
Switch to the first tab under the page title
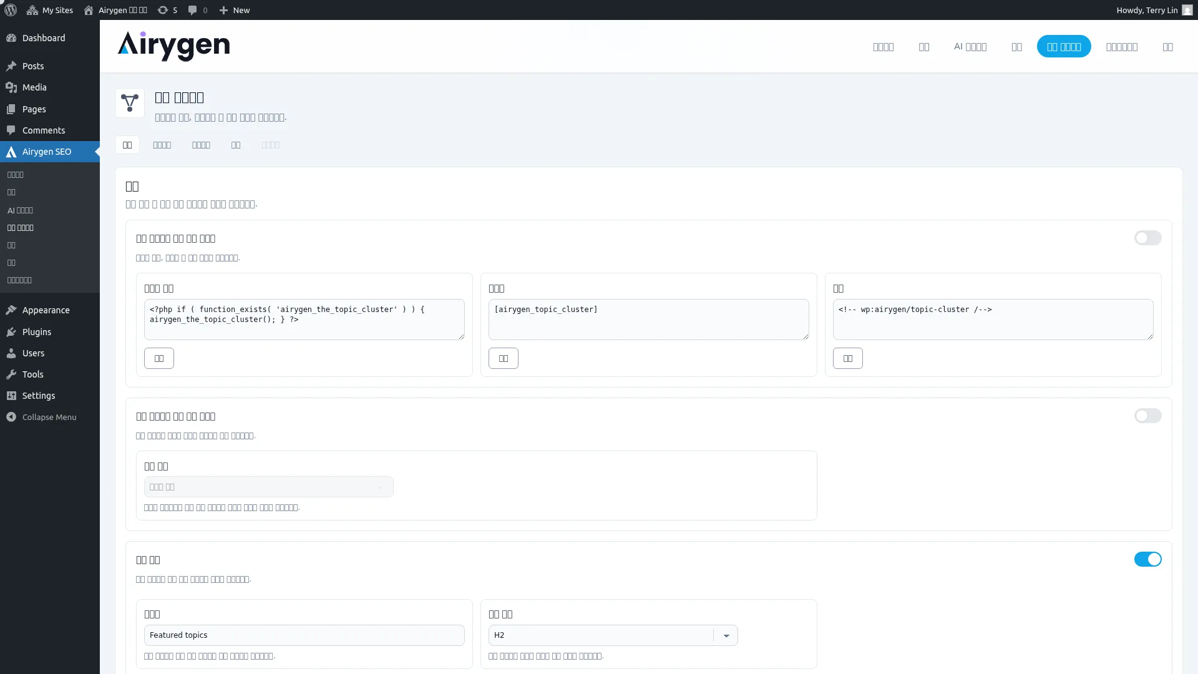tap(127, 145)
